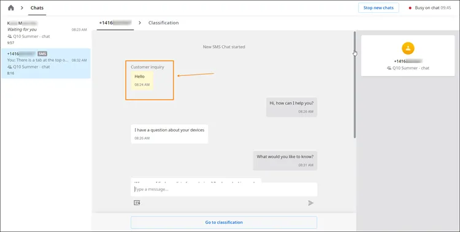Click the 08:23 AM timestamp in chat list
Screen dimensions: 460x232
coord(79,30)
